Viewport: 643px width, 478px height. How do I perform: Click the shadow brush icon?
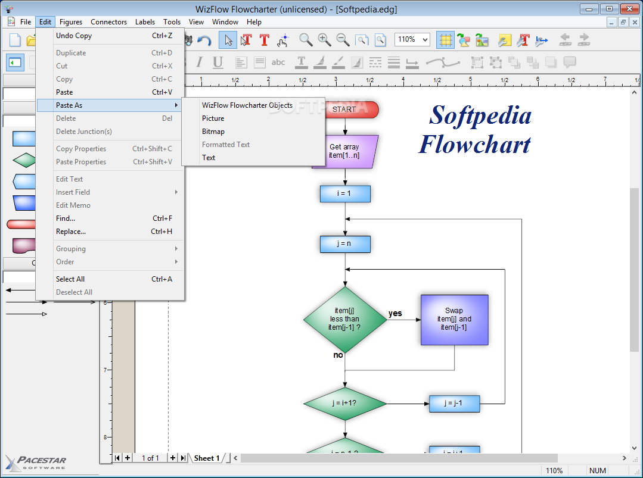click(357, 63)
